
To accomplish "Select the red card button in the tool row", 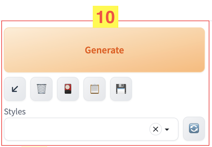I will tap(68, 89).
